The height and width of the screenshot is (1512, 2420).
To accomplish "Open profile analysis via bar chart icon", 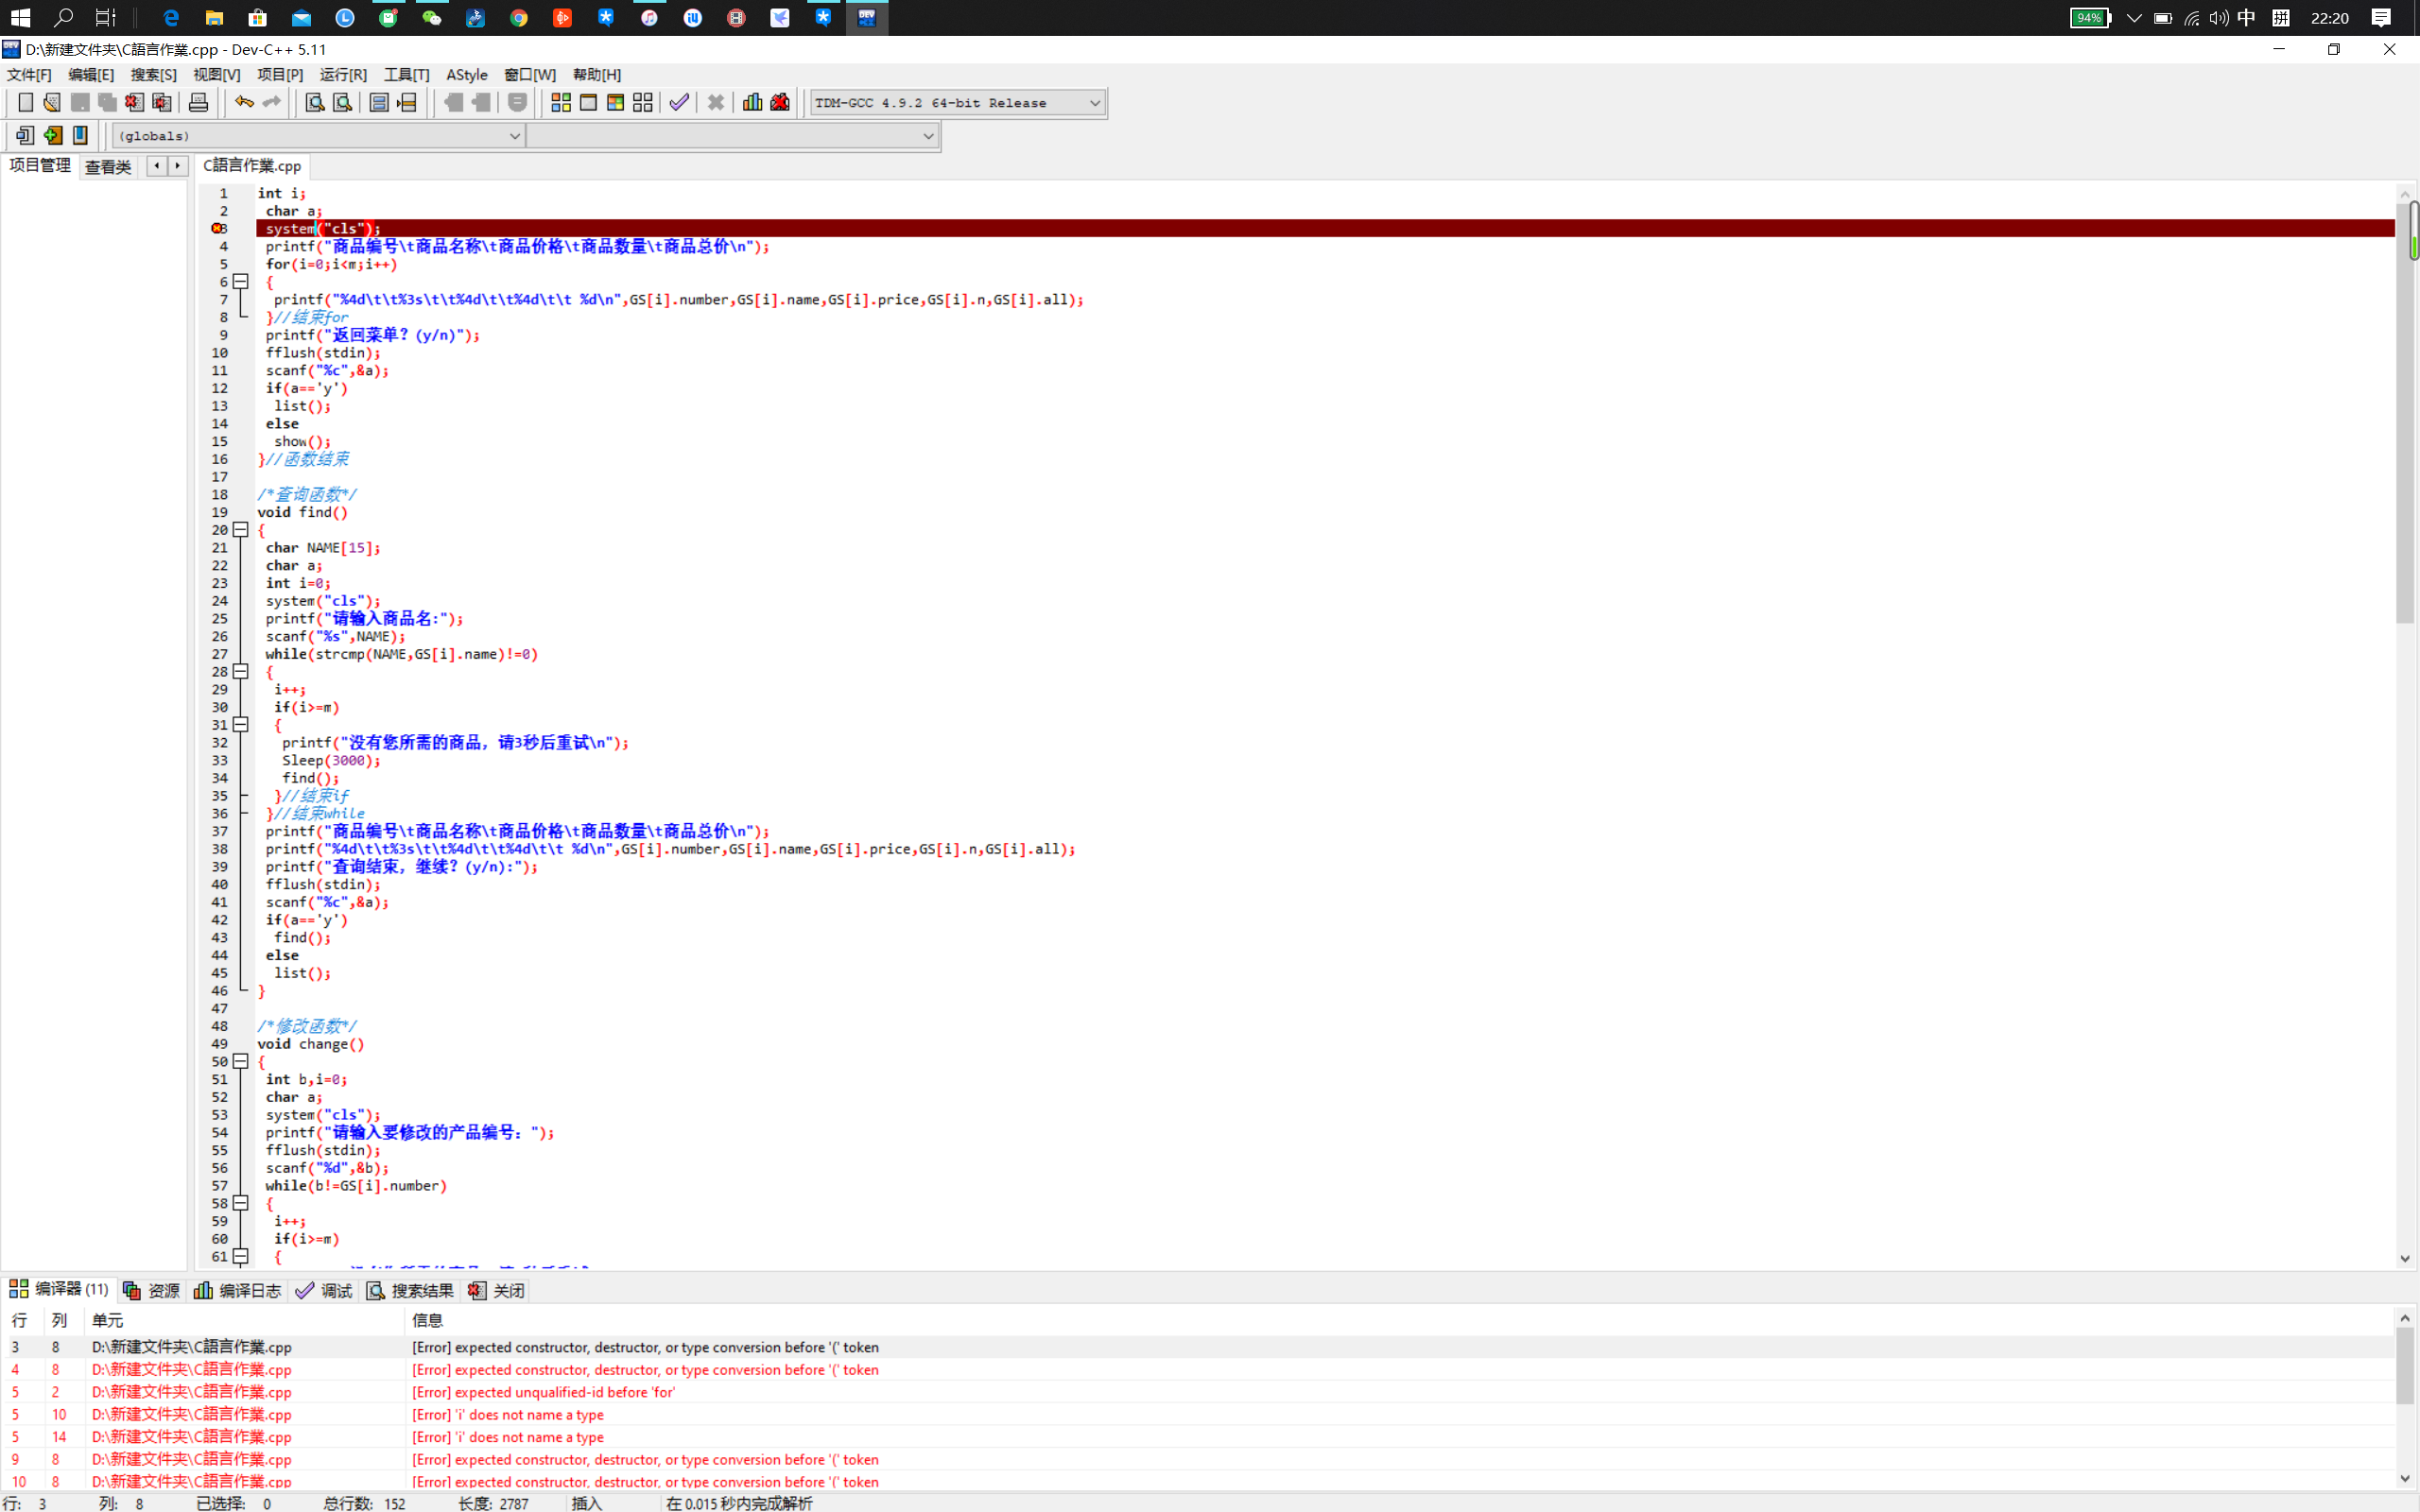I will point(752,102).
